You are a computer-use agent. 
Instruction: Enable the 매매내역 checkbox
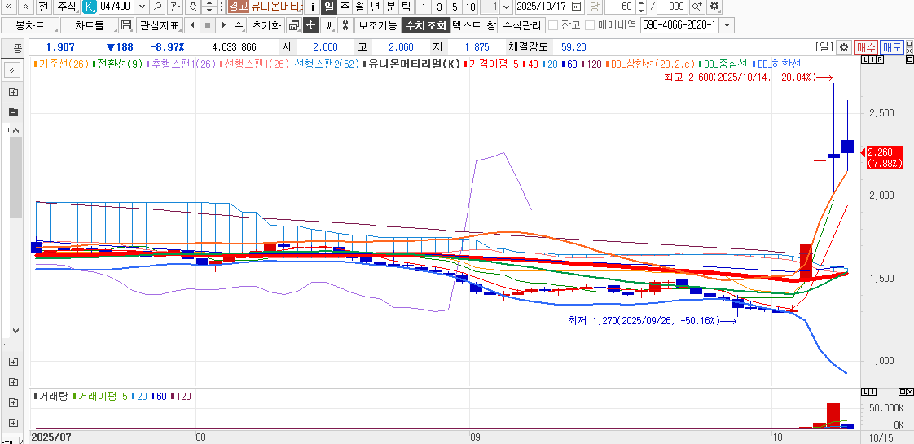(591, 25)
